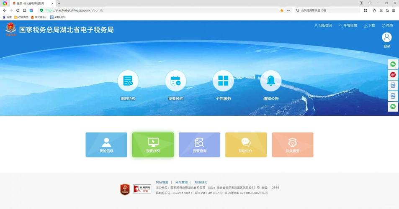Screen dimensions: 399x209
Task: Open the new tab plus button
Action: click(59, 3)
